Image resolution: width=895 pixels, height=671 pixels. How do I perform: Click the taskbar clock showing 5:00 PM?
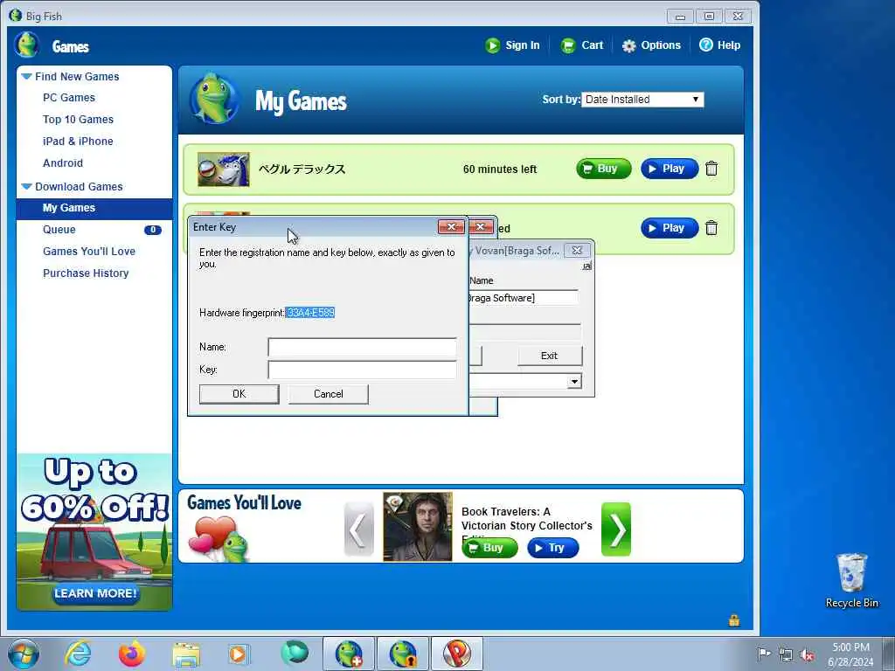coord(850,654)
